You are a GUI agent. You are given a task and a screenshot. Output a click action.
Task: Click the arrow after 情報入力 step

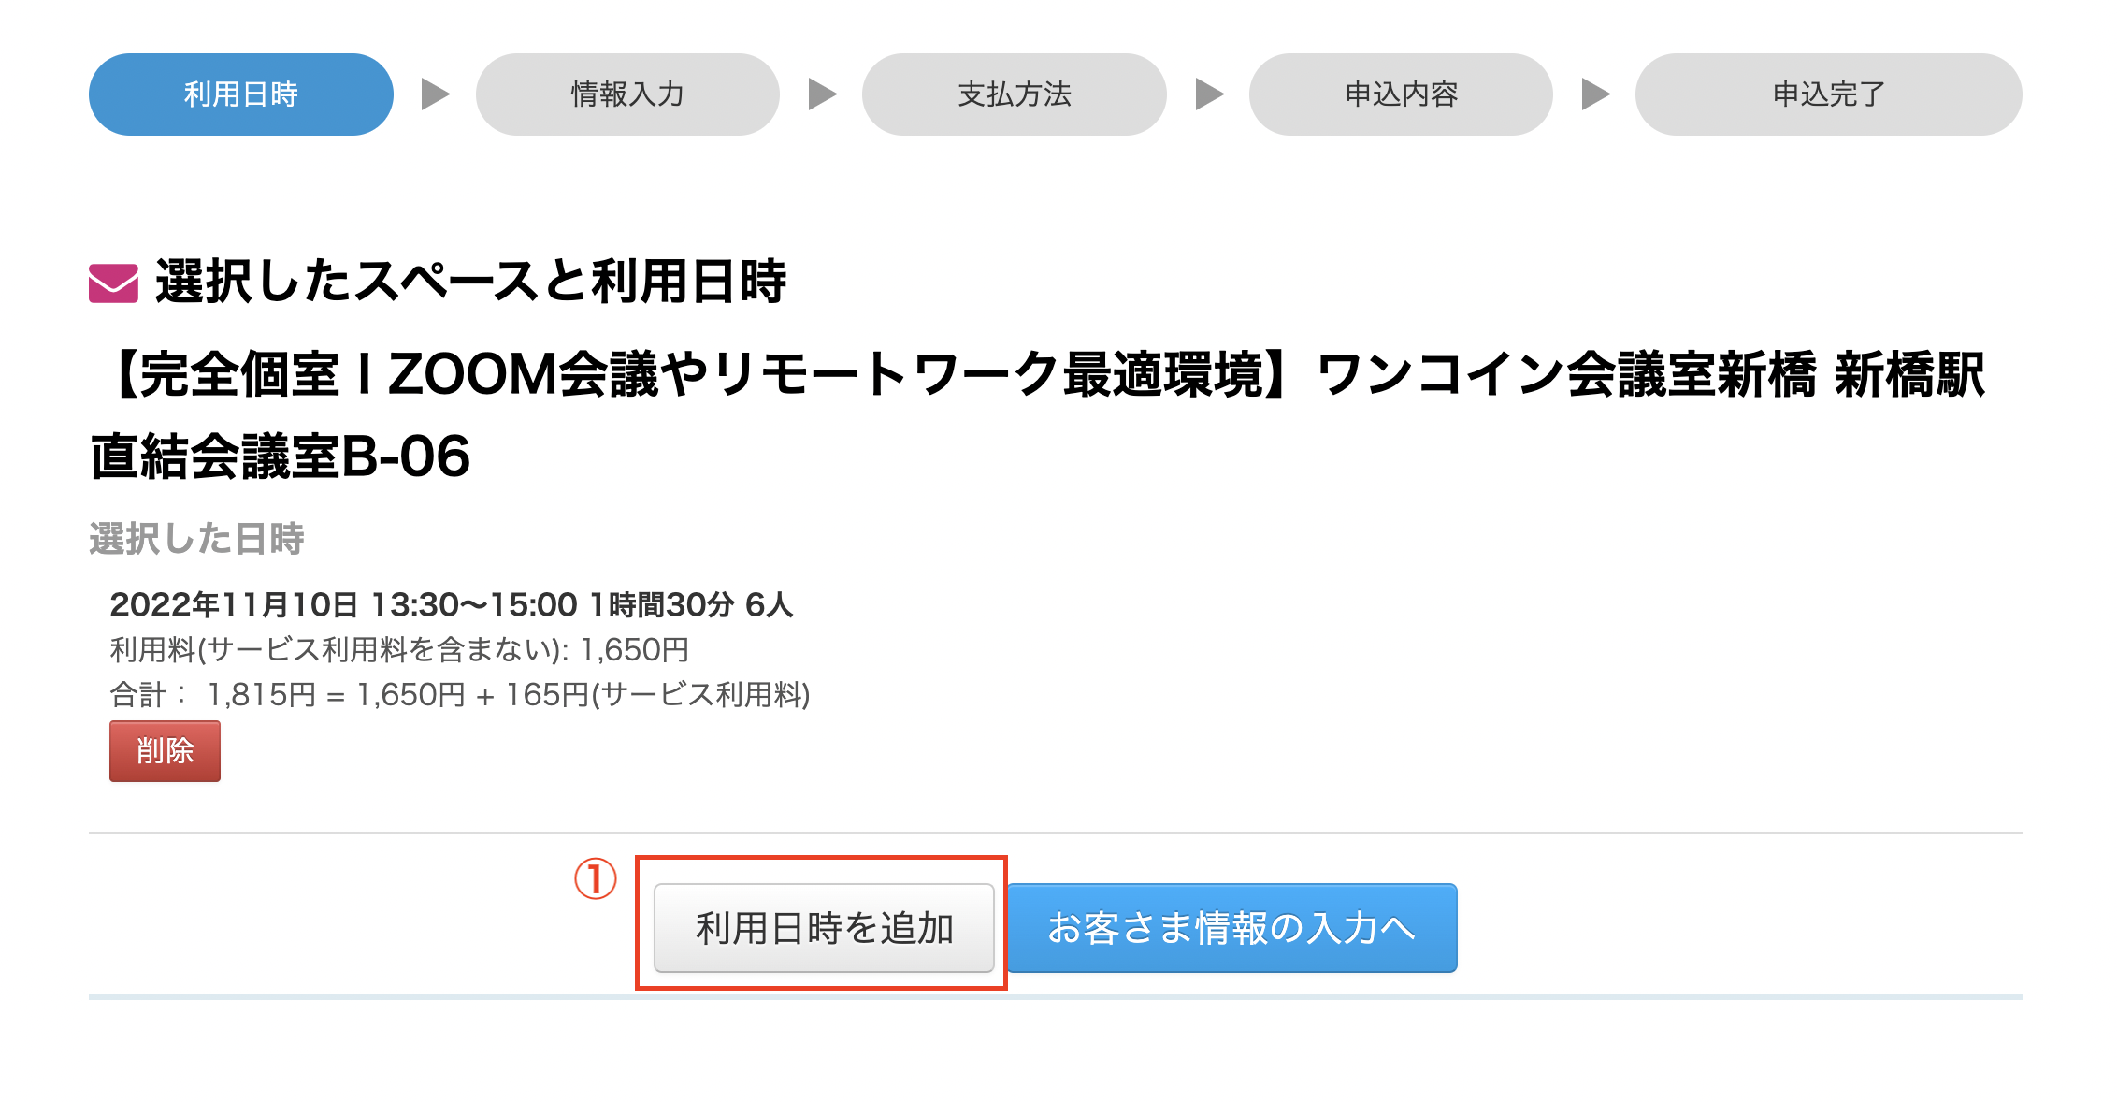[x=822, y=94]
